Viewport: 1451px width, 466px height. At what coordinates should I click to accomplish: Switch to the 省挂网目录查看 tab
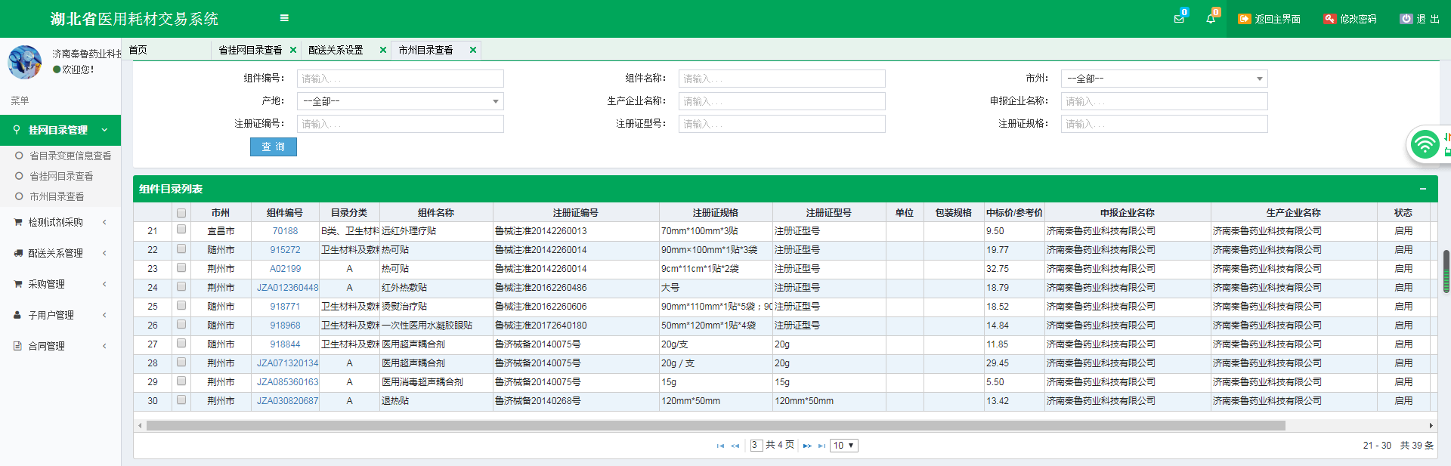(x=250, y=50)
